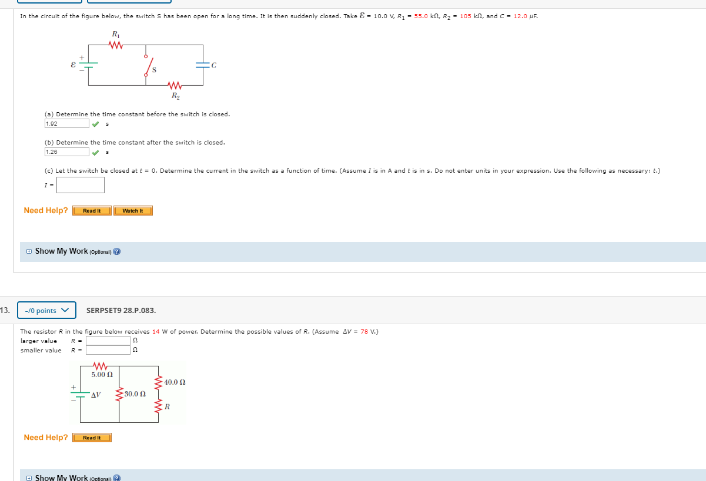Click the time constant input showing 1.26
Image resolution: width=706 pixels, height=481 pixels.
pos(67,152)
